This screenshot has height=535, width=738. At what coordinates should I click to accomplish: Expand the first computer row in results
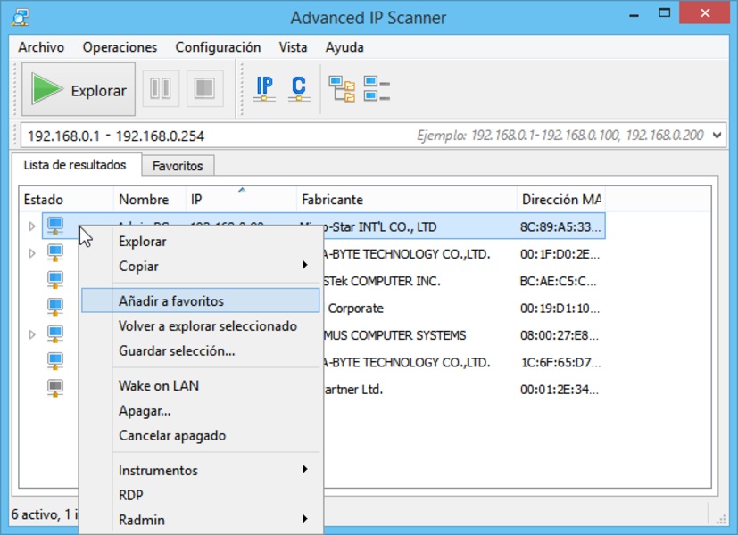[32, 226]
